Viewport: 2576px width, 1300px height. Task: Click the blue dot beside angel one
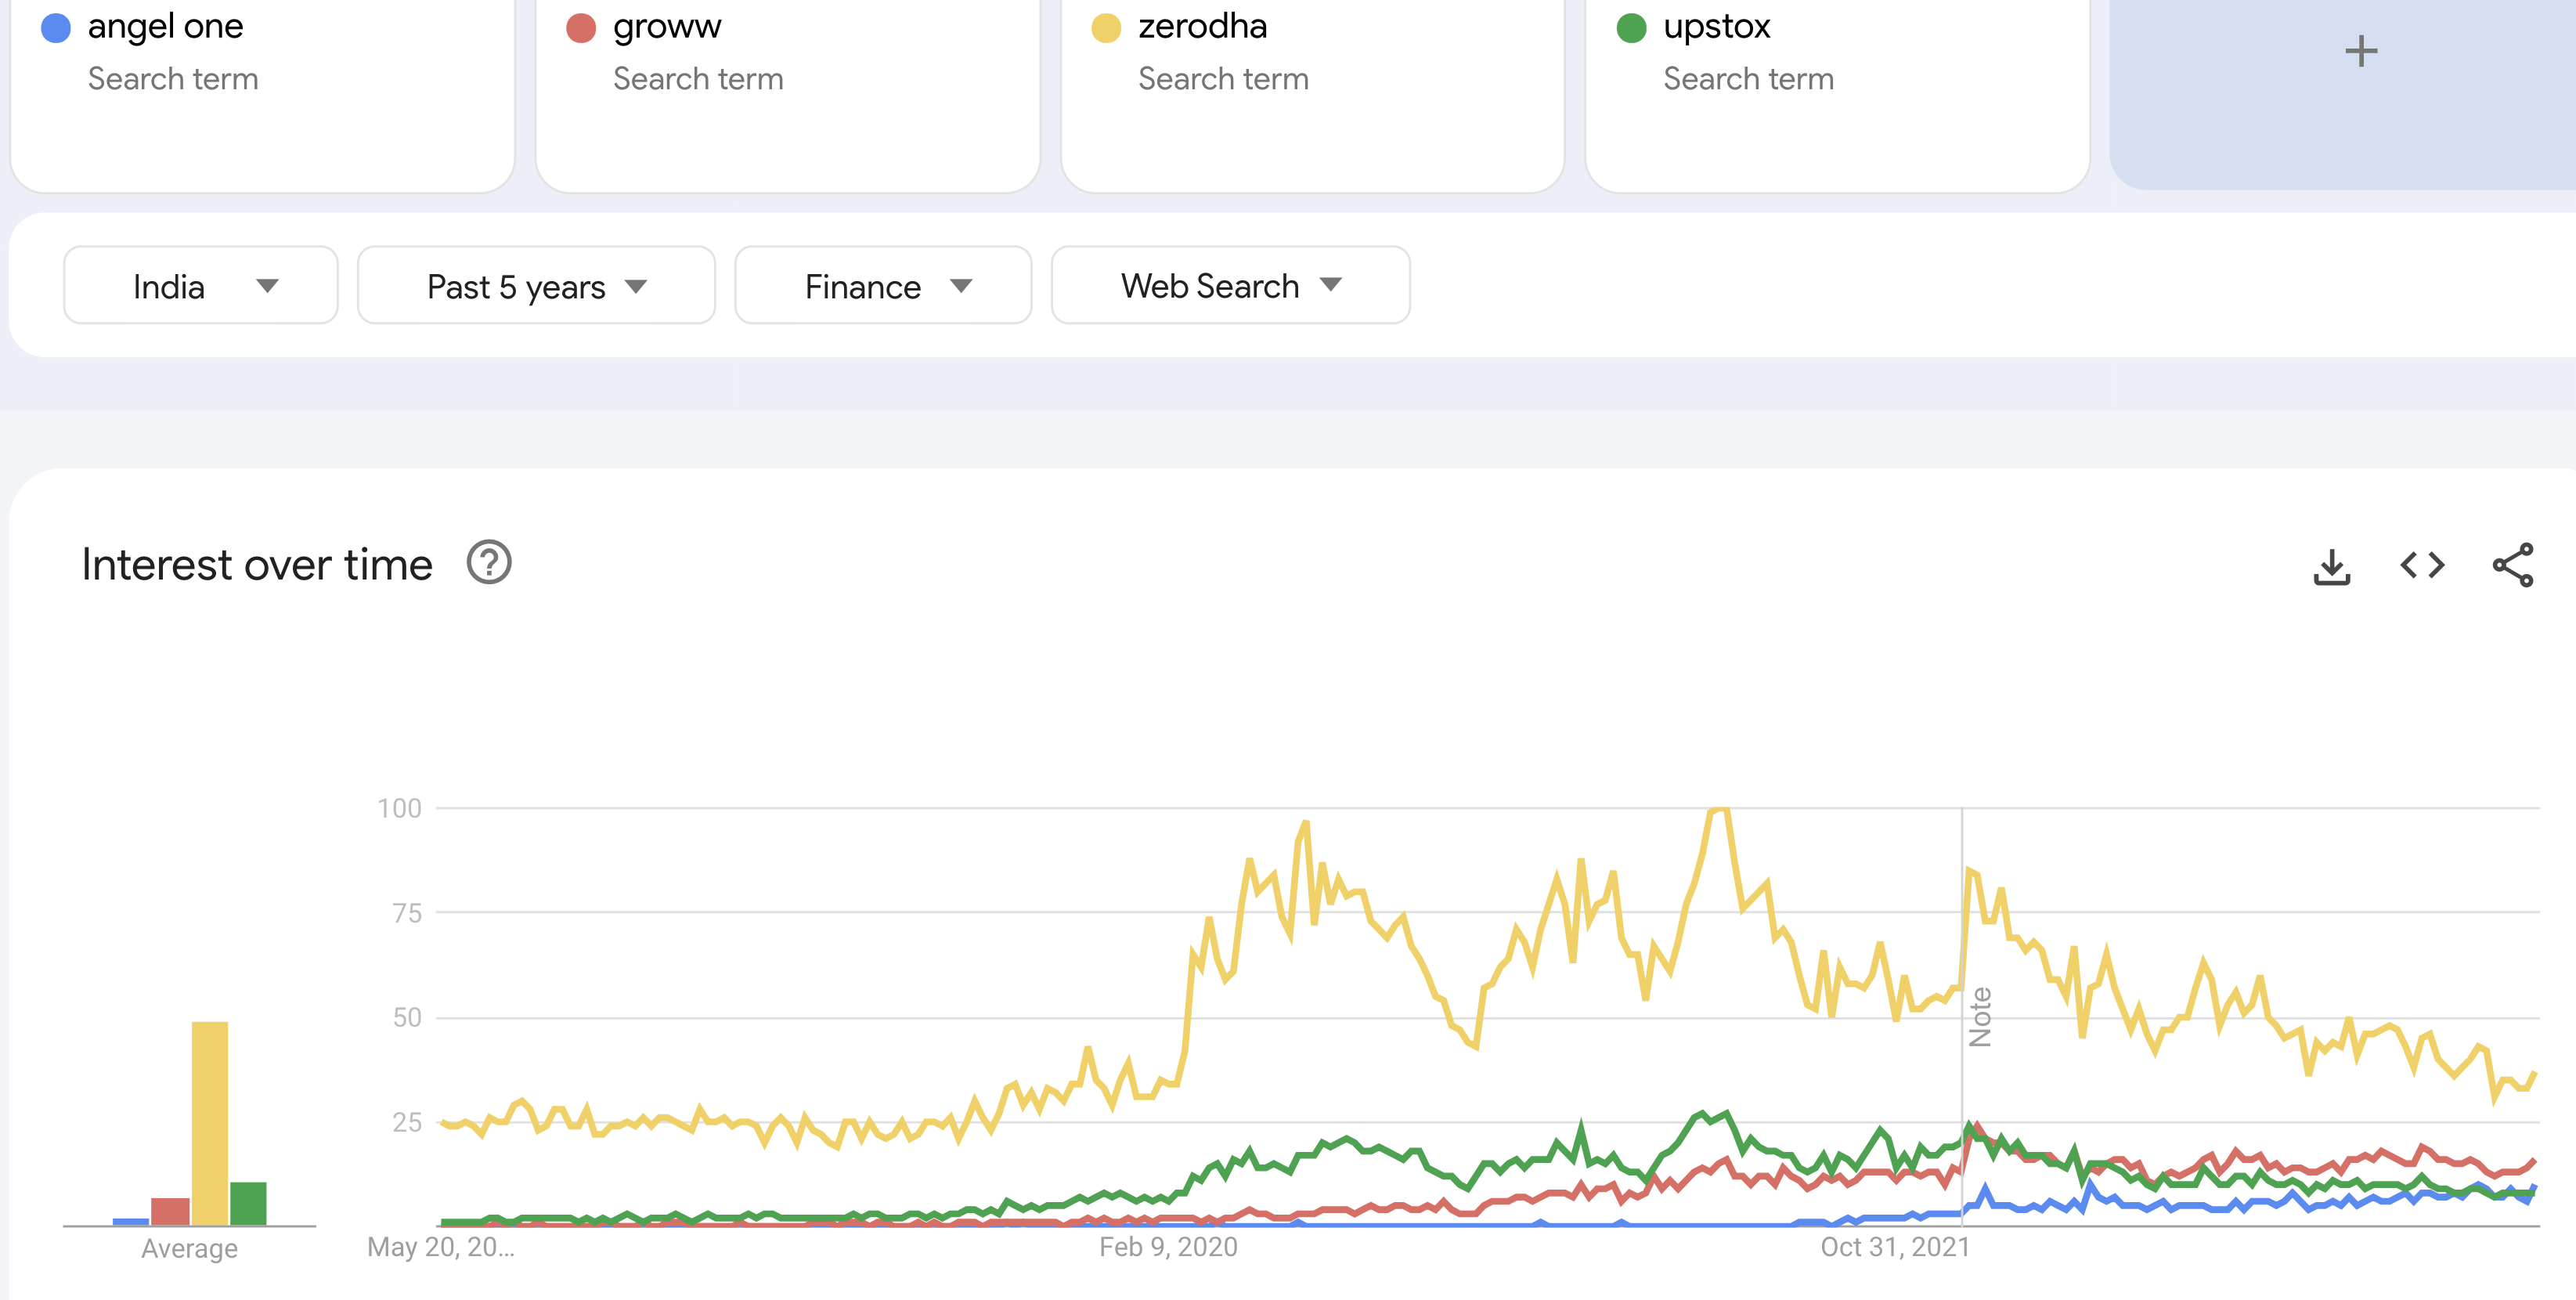pos(56,28)
